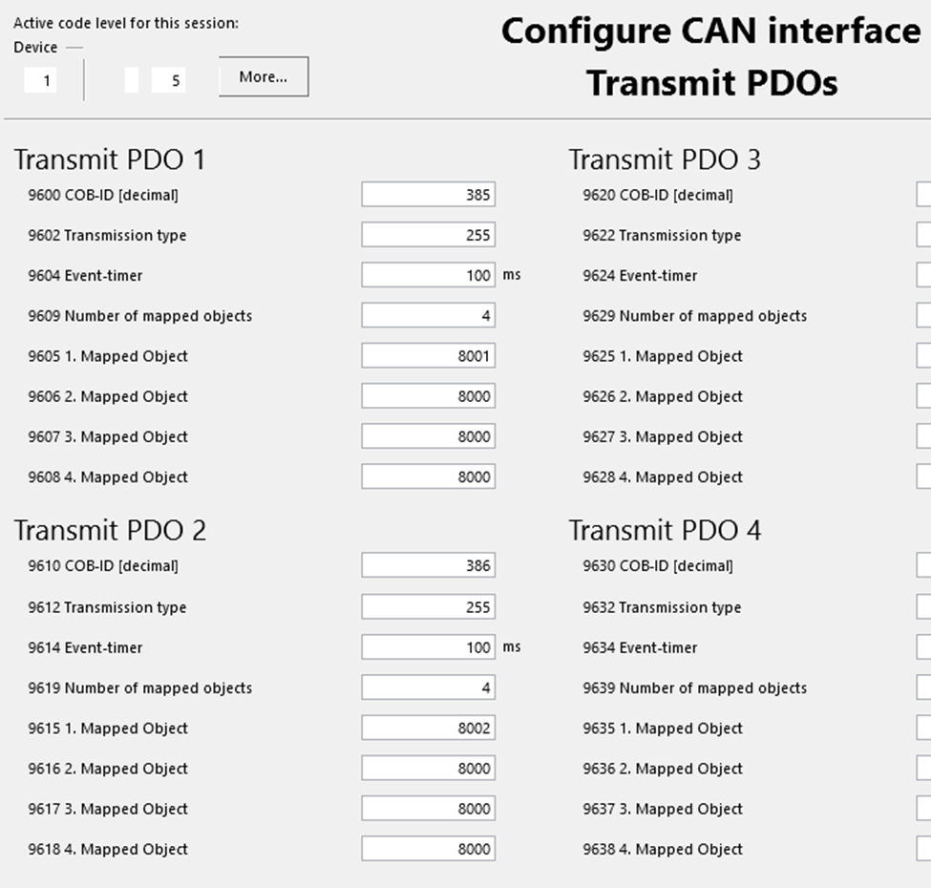Click the 9615 1. Mapped Object field
Viewport: 931px width, 888px height.
[428, 728]
